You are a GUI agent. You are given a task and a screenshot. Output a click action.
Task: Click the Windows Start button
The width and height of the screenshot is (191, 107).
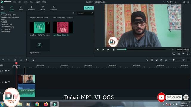click(2, 104)
